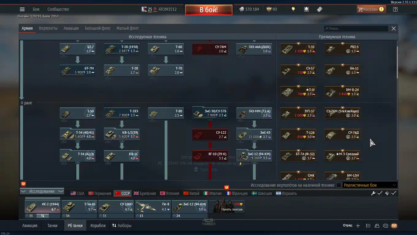The image size is (417, 235).
Task: Open the hamburger main menu
Action: tap(22, 9)
